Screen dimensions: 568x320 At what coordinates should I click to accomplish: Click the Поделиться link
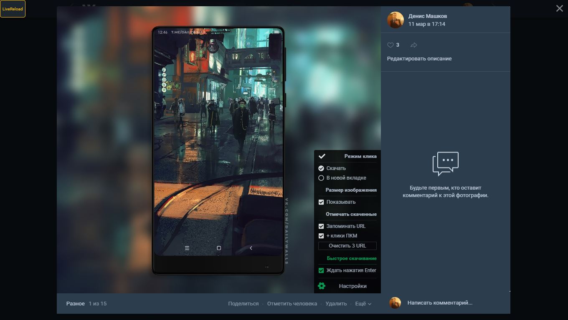(243, 304)
